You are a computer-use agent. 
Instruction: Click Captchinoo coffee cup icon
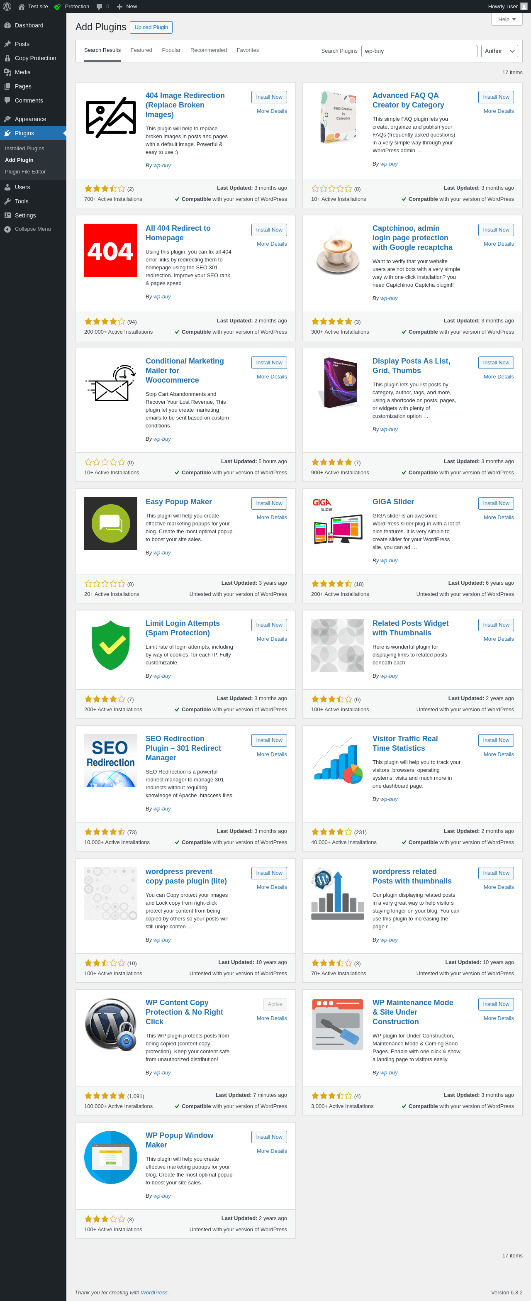click(x=338, y=251)
